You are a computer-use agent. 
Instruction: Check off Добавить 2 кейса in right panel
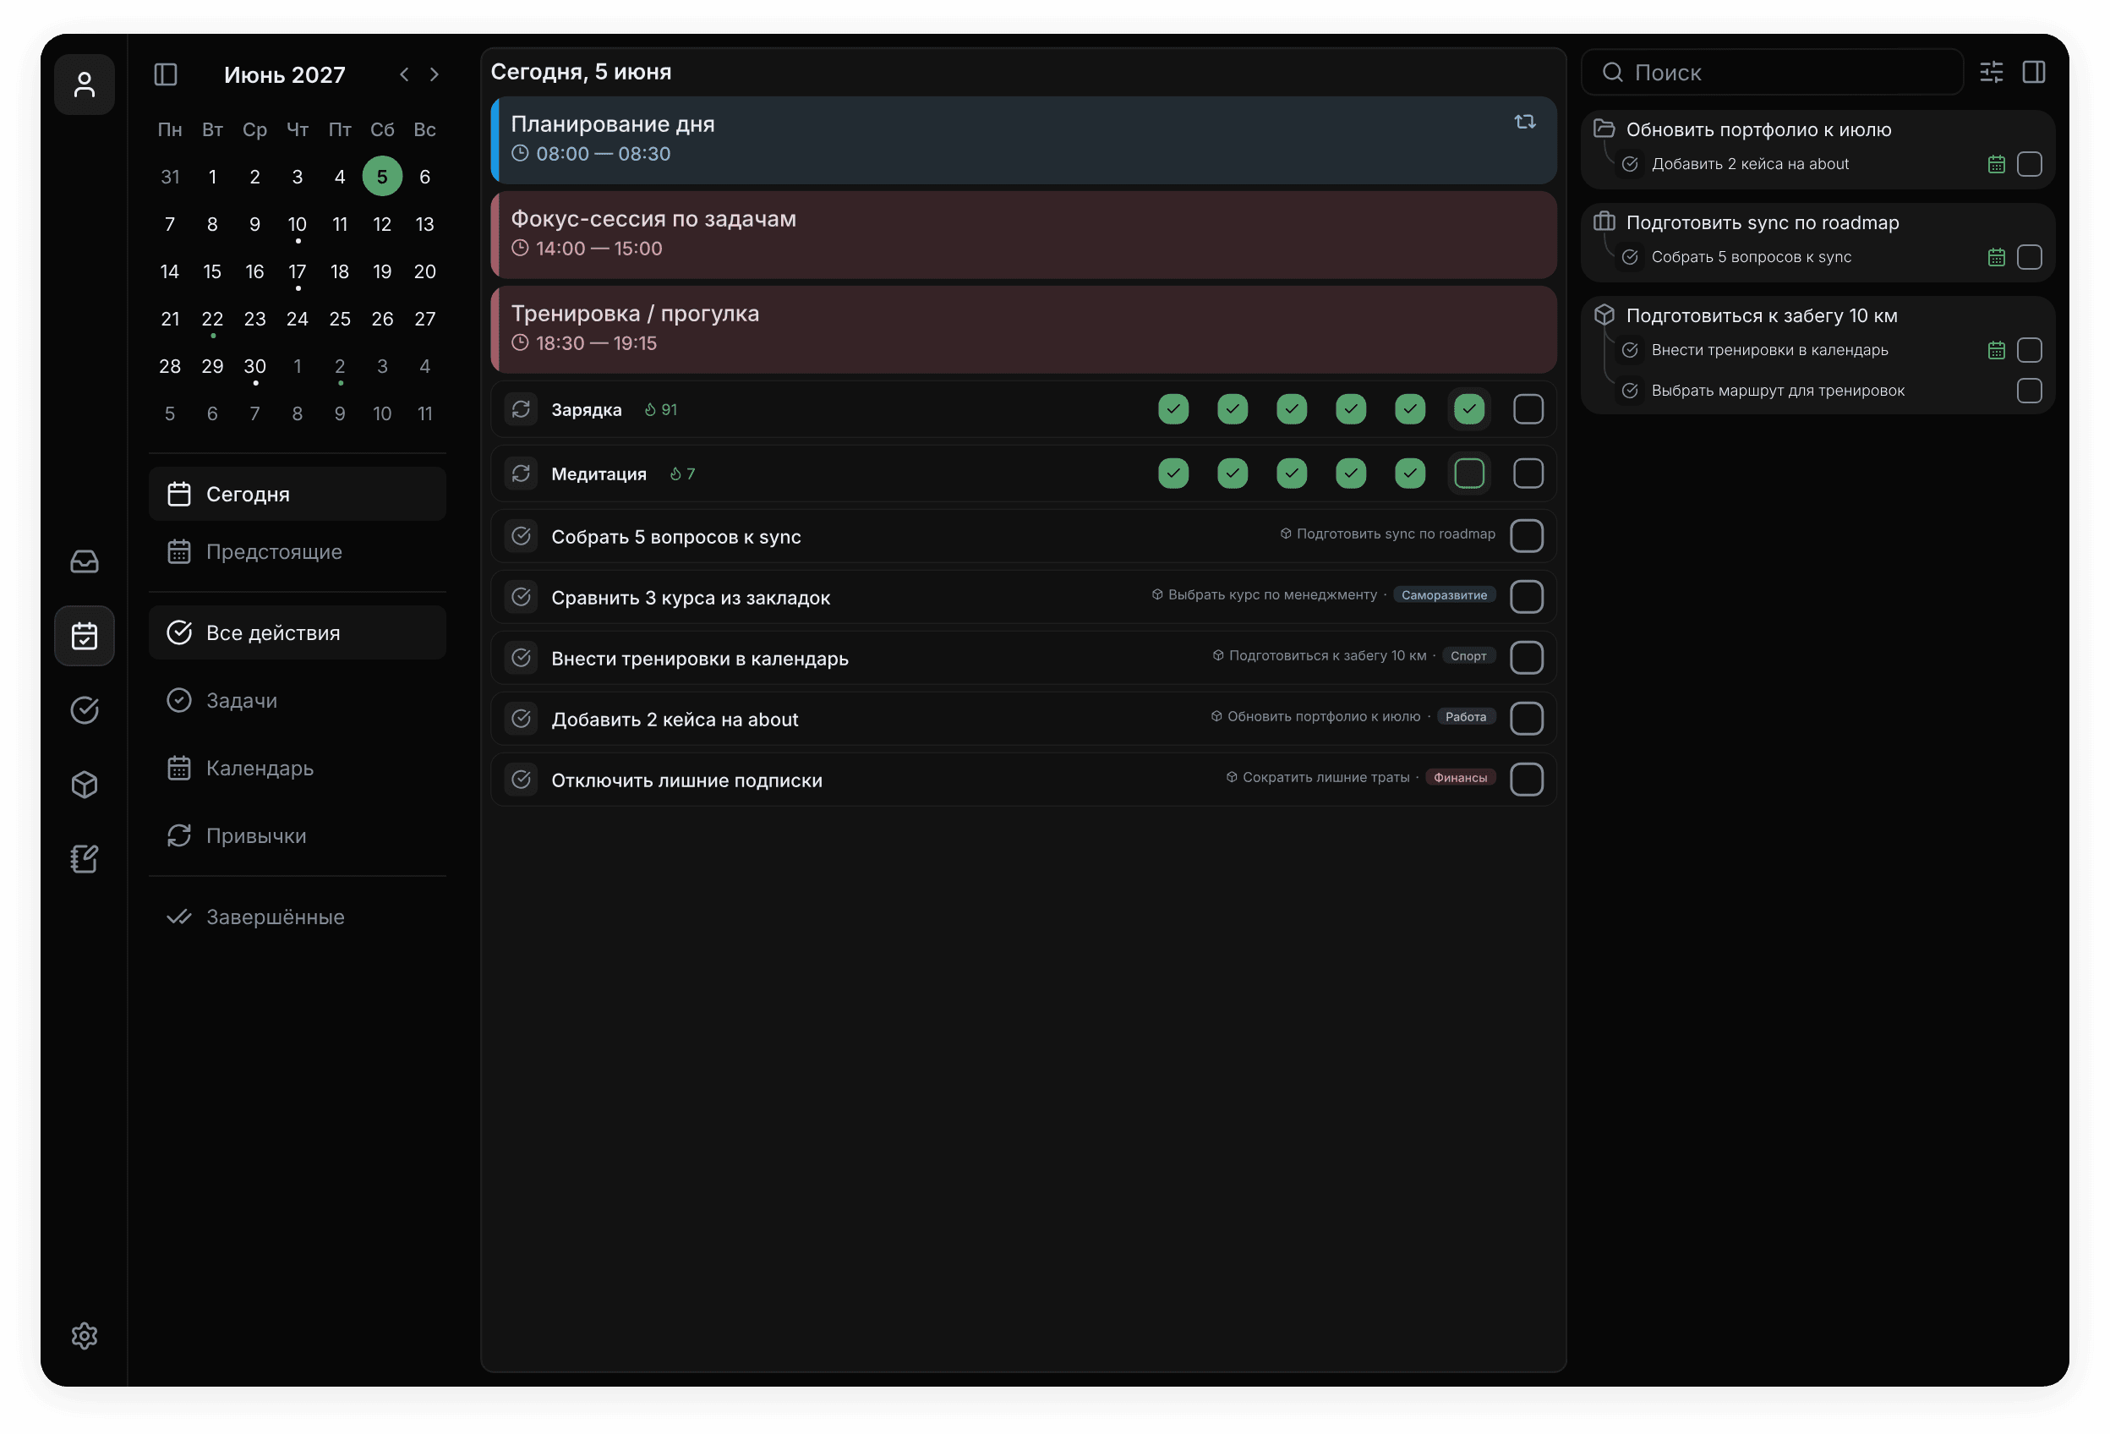point(2029,164)
